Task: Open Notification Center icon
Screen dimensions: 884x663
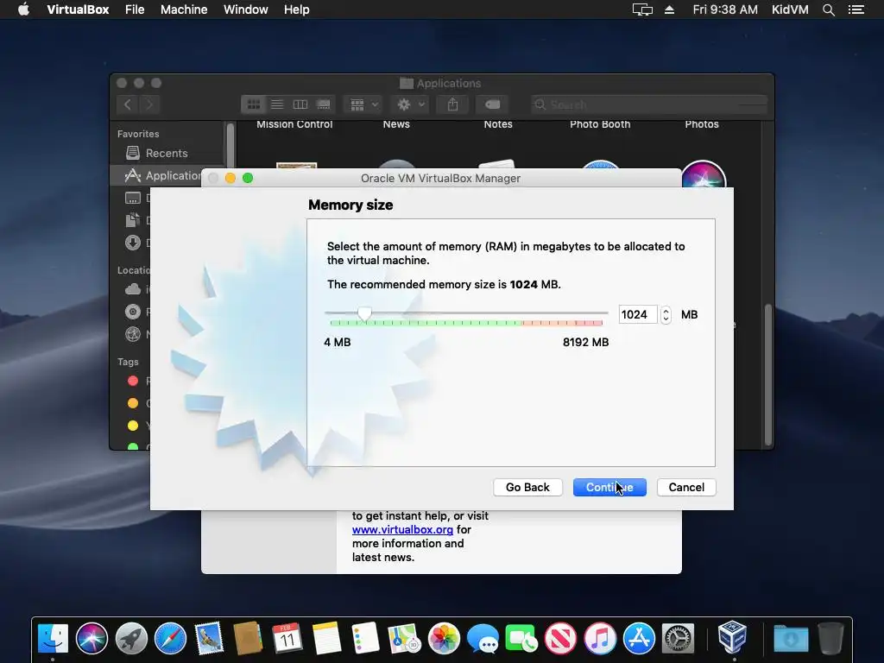Action: click(856, 9)
